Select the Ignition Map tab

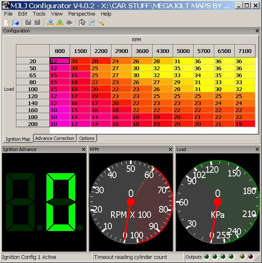click(18, 139)
